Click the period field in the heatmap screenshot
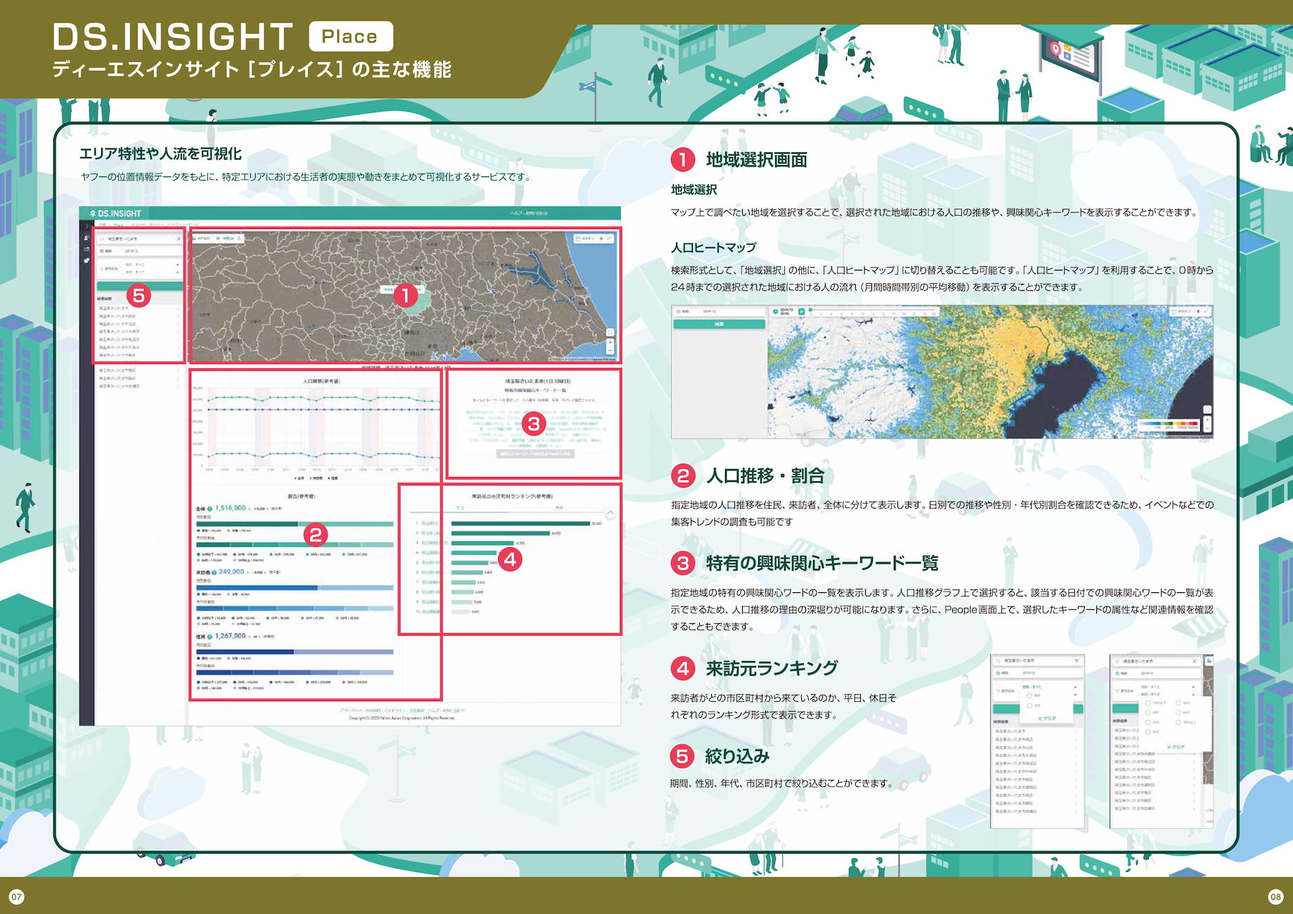The image size is (1293, 914). click(x=719, y=311)
